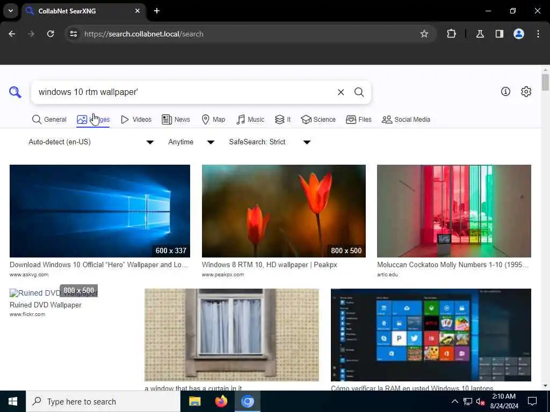
Task: Open the Chrome profile avatar
Action: 519,34
